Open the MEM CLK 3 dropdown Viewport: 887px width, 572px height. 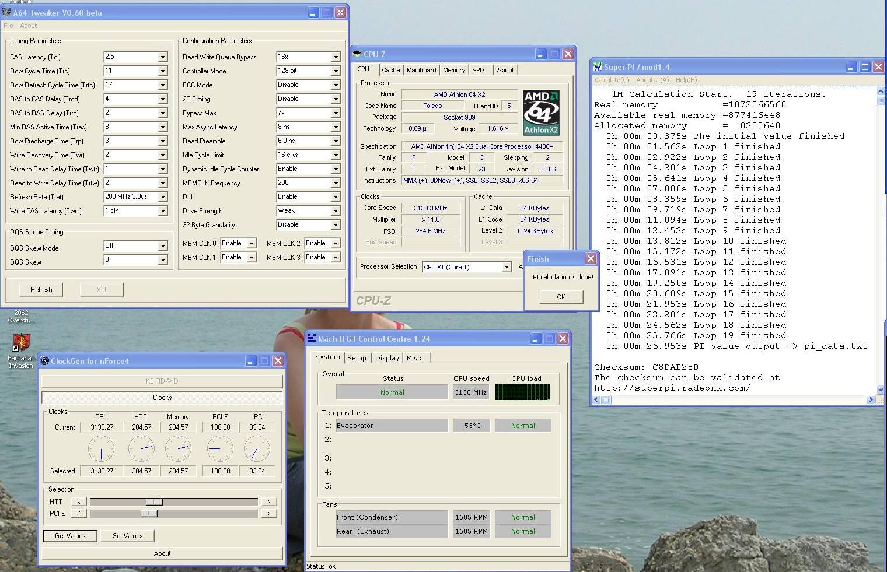click(336, 258)
